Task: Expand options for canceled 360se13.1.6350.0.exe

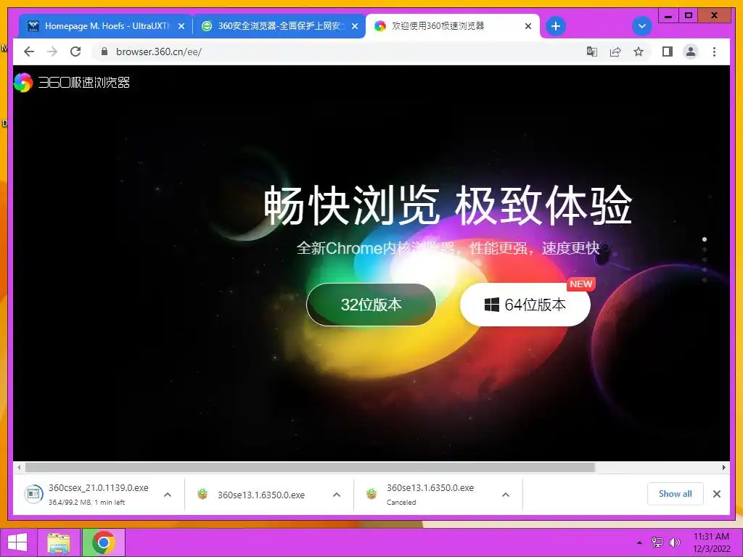Action: (x=506, y=495)
